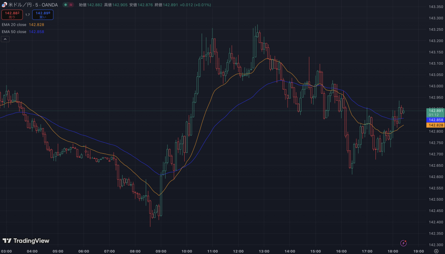The width and height of the screenshot is (445, 254).
Task: Select the EMA 50 close indicator legend
Action: coord(14,32)
